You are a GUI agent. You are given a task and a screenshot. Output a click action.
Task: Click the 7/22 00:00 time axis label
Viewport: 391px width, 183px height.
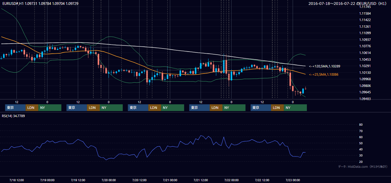tap(232, 180)
